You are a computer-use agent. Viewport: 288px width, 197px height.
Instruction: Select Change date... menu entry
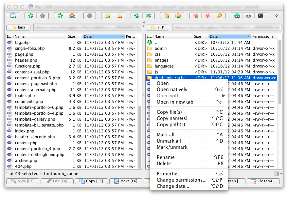pyautogui.click(x=189, y=186)
